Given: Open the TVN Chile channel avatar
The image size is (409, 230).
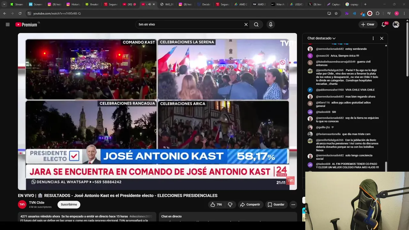Looking at the screenshot, I should coord(22,204).
